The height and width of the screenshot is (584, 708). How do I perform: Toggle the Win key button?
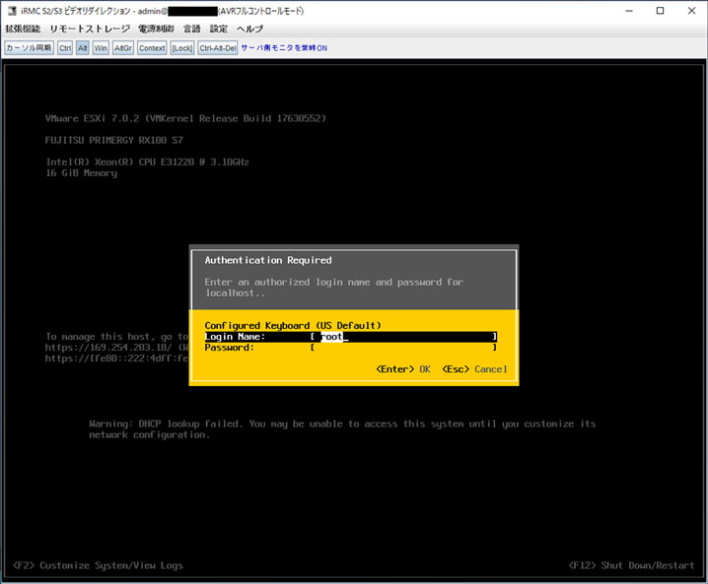(x=101, y=48)
